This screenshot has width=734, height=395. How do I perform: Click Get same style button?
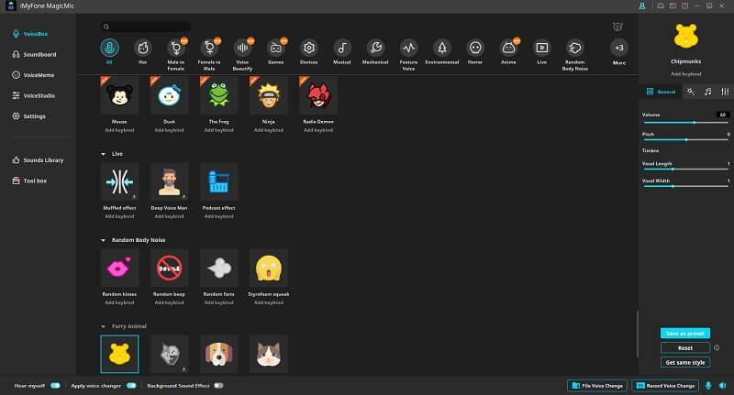685,362
